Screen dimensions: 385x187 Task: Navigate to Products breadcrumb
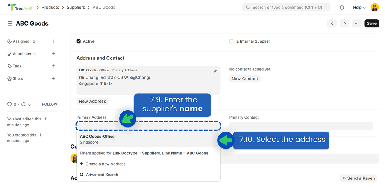point(50,8)
